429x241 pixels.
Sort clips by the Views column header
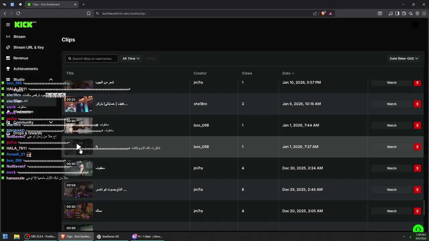247,73
